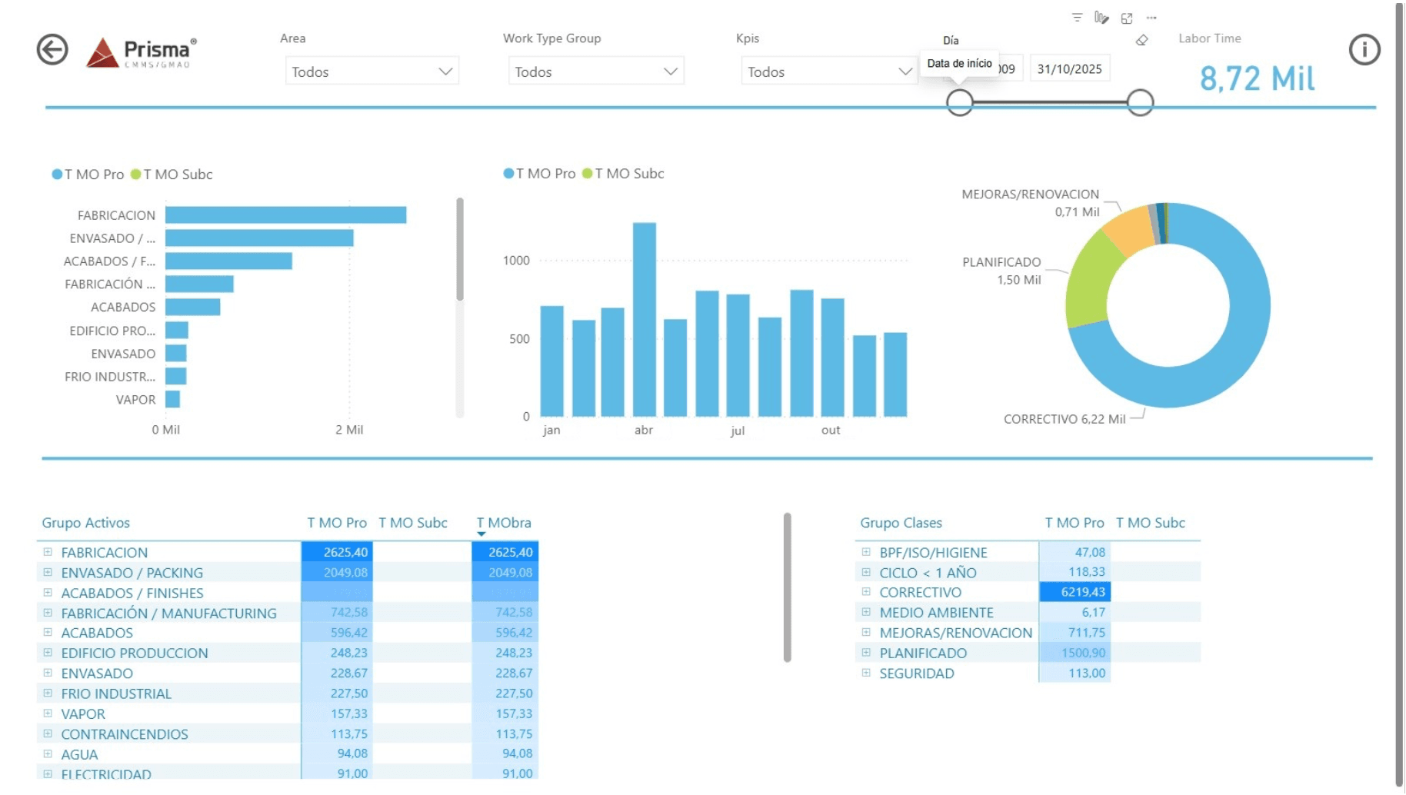Viewport: 1406px width, 795px height.
Task: Sort by the T MObra column header
Action: point(505,523)
